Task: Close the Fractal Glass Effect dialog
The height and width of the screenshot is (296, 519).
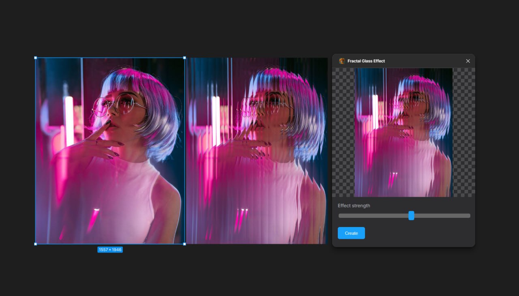Action: pos(468,61)
